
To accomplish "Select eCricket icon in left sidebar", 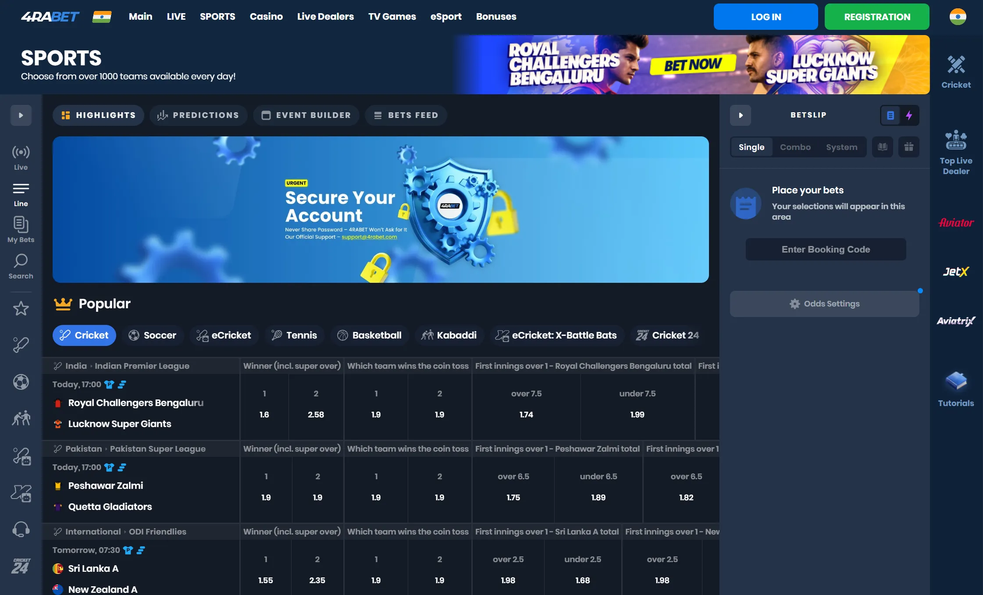I will [x=21, y=456].
